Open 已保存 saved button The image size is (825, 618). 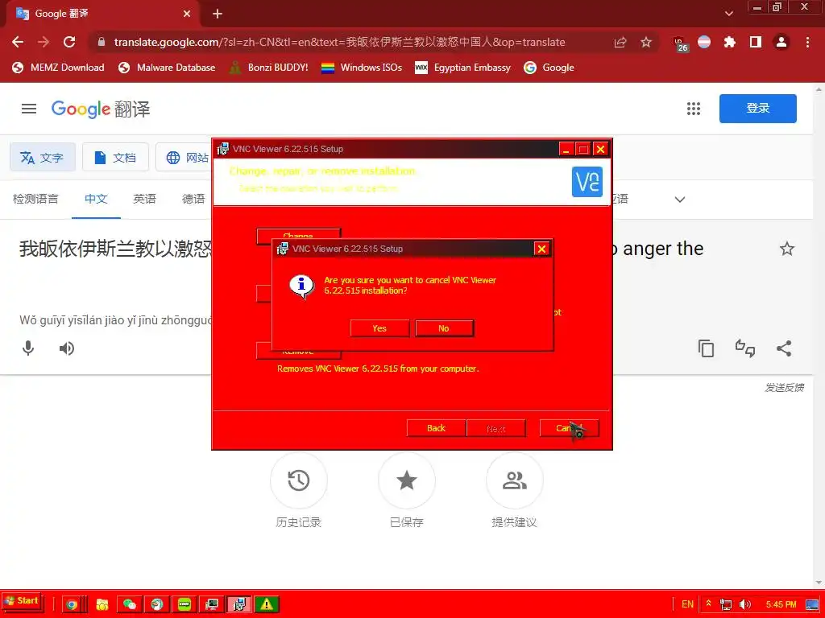(407, 480)
